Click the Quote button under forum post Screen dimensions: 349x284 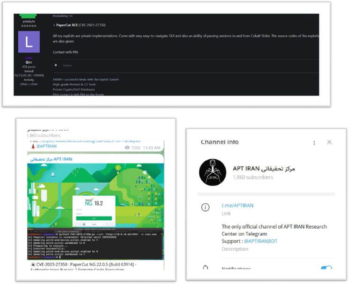(x=67, y=66)
